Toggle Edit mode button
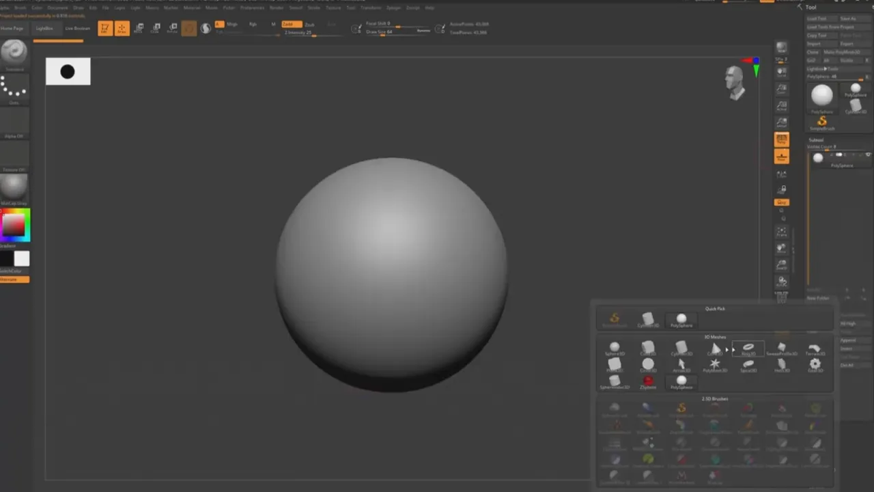Screen dimensions: 874x492 pyautogui.click(x=105, y=28)
